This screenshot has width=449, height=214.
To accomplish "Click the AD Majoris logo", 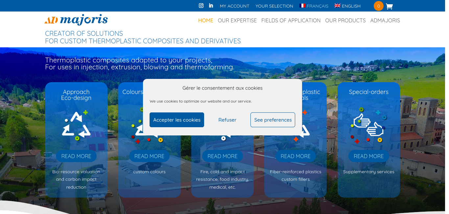I will coord(76,20).
